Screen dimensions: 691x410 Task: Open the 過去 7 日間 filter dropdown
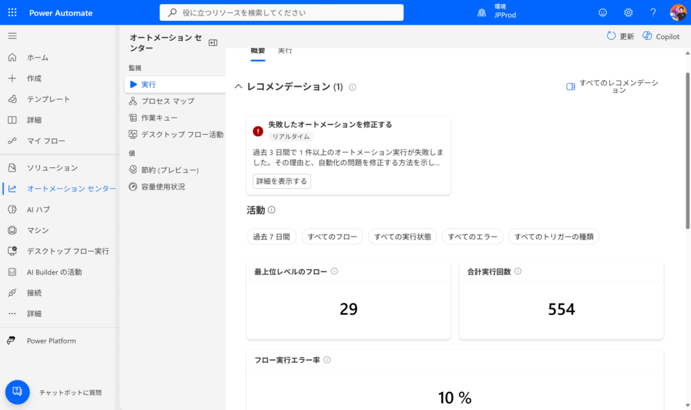tap(271, 237)
